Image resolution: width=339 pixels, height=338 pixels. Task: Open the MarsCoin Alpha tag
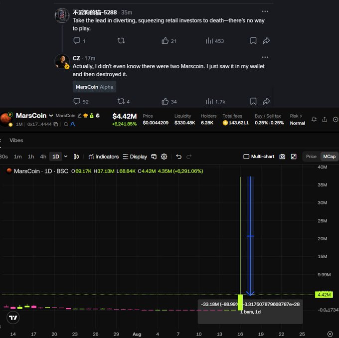pos(95,87)
